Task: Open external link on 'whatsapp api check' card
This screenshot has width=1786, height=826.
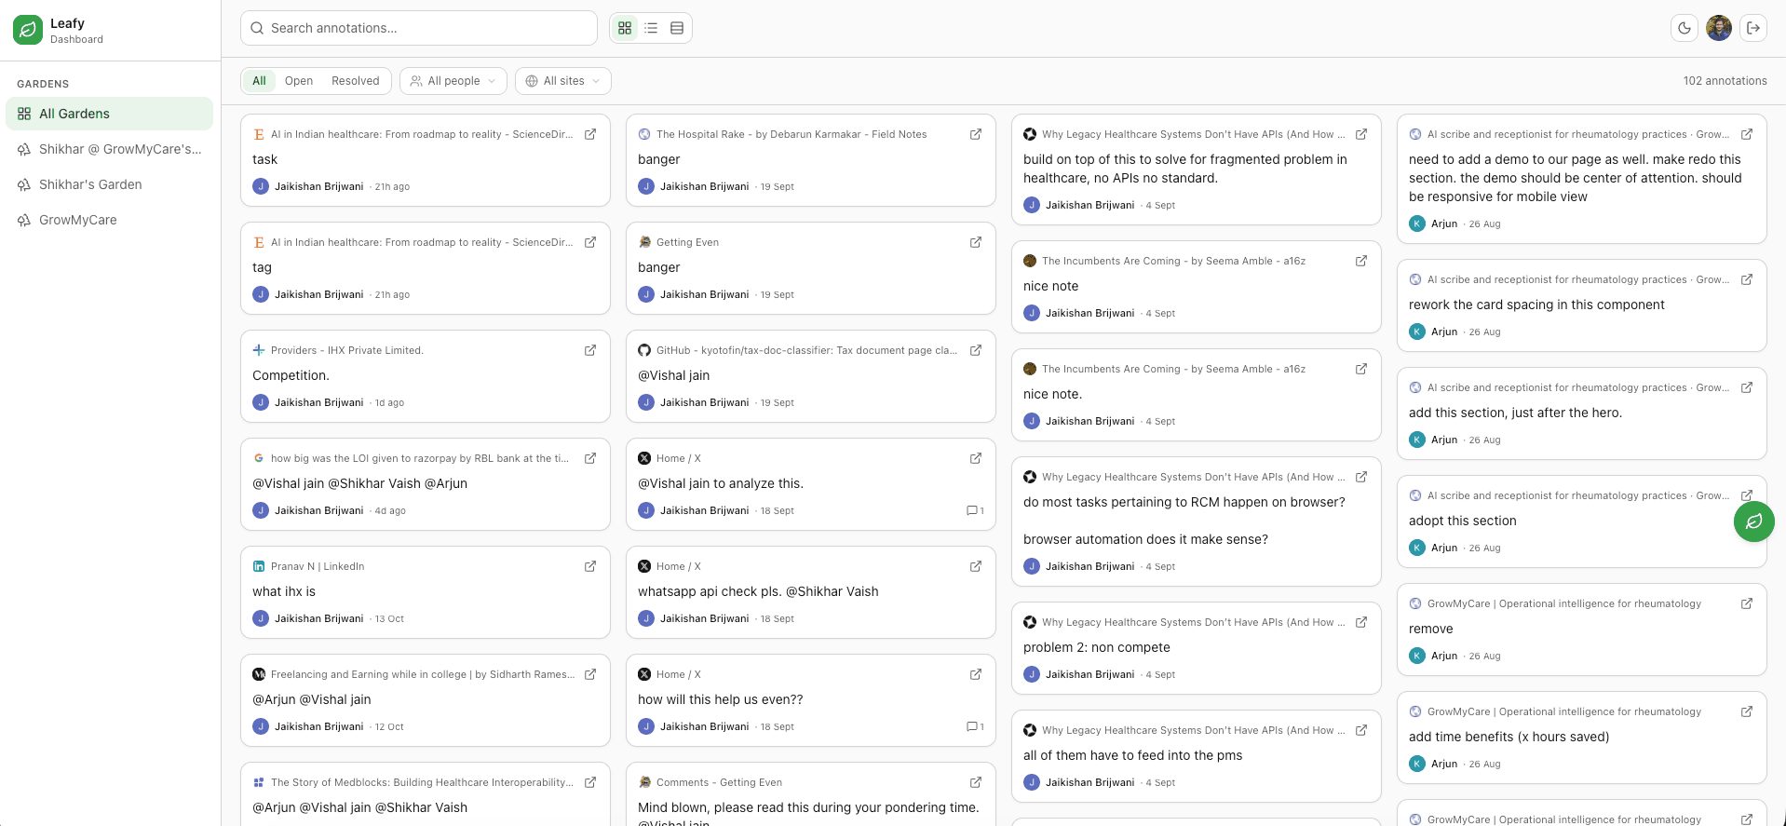Action: [976, 566]
